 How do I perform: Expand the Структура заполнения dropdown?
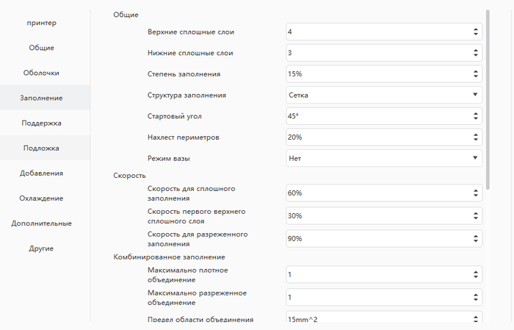[384, 95]
